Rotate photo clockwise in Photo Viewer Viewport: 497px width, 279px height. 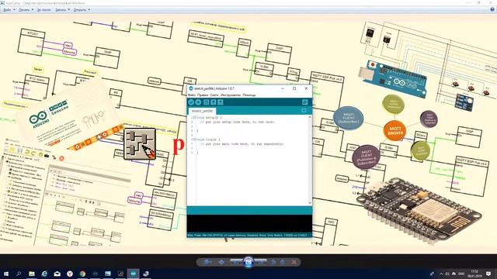[x=282, y=262]
